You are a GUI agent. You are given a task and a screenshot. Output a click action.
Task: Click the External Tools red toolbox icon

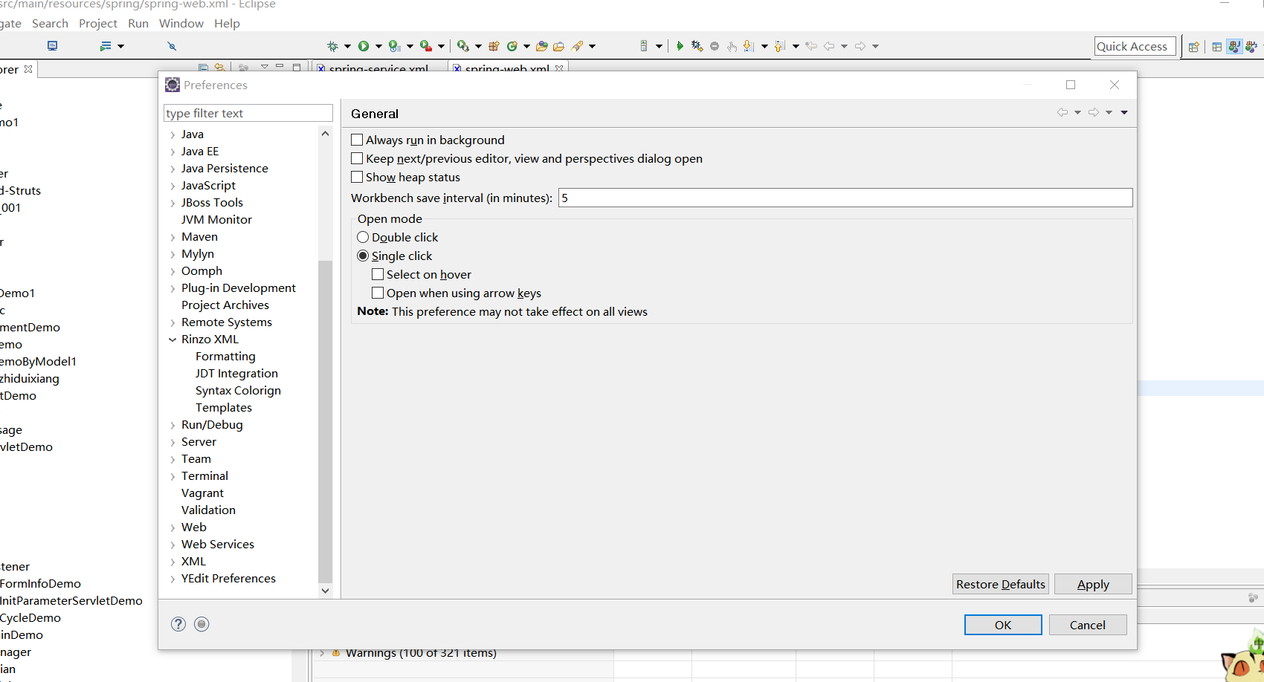pyautogui.click(x=426, y=46)
